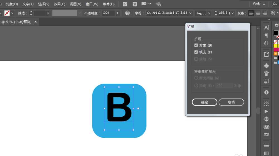Viewport: 279px width, 156px height.
Task: Open the Artboards panel icon
Action: point(266,104)
